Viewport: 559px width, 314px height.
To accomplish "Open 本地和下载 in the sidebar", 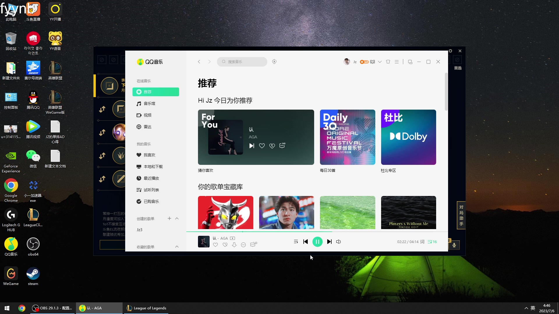I will pyautogui.click(x=156, y=167).
